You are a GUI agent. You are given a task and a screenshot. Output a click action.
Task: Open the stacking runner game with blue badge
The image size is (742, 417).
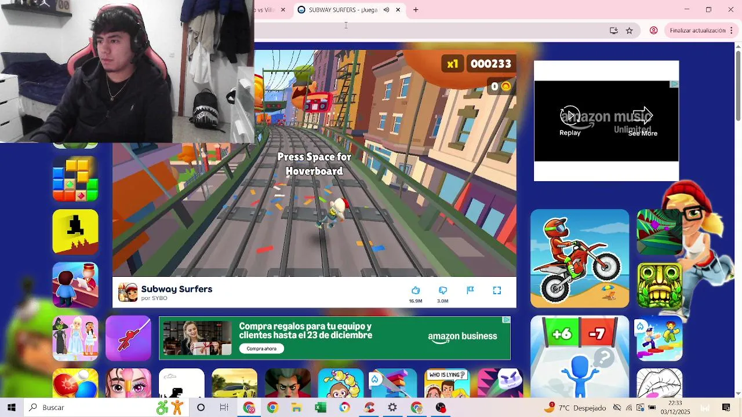coord(660,339)
